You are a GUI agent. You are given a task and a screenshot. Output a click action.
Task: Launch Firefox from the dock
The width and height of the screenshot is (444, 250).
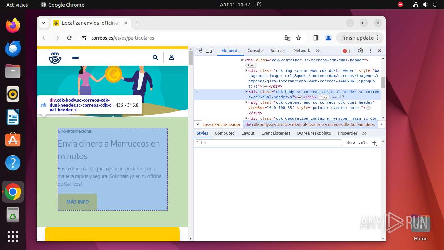click(x=13, y=26)
